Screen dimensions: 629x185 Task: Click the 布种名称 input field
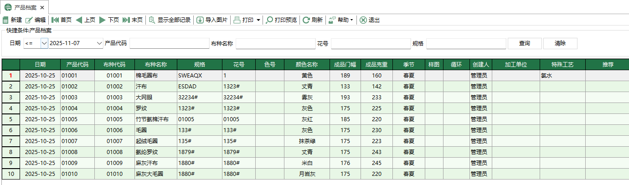[275, 43]
